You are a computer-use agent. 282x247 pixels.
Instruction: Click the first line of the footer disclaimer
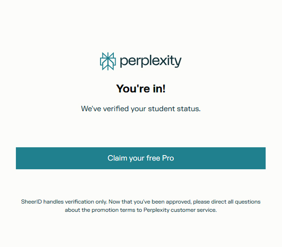[141, 202]
